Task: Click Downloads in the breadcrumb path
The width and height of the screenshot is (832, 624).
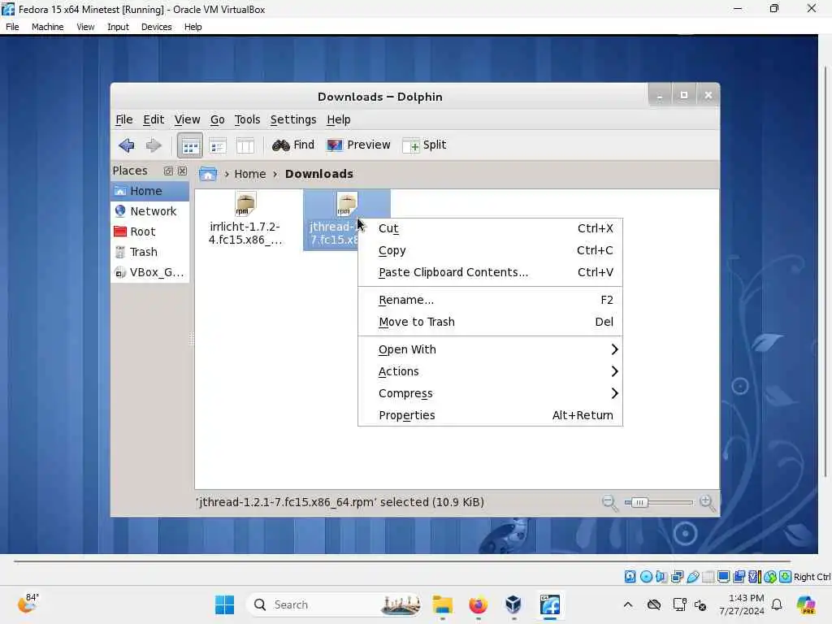Action: pos(318,174)
